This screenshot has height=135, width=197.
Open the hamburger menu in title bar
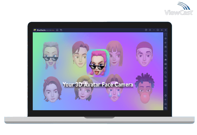(150, 30)
